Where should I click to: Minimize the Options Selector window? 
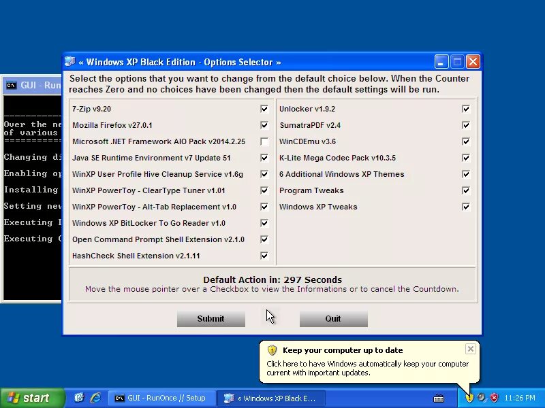point(441,62)
